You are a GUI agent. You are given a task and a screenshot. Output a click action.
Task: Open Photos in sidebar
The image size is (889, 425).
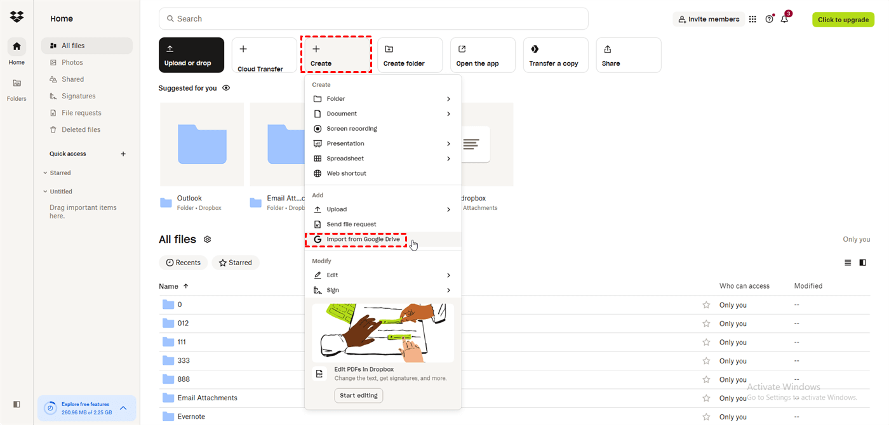(x=87, y=62)
